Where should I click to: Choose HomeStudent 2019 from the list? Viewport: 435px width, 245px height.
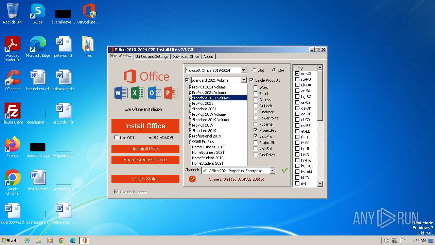pyautogui.click(x=219, y=158)
